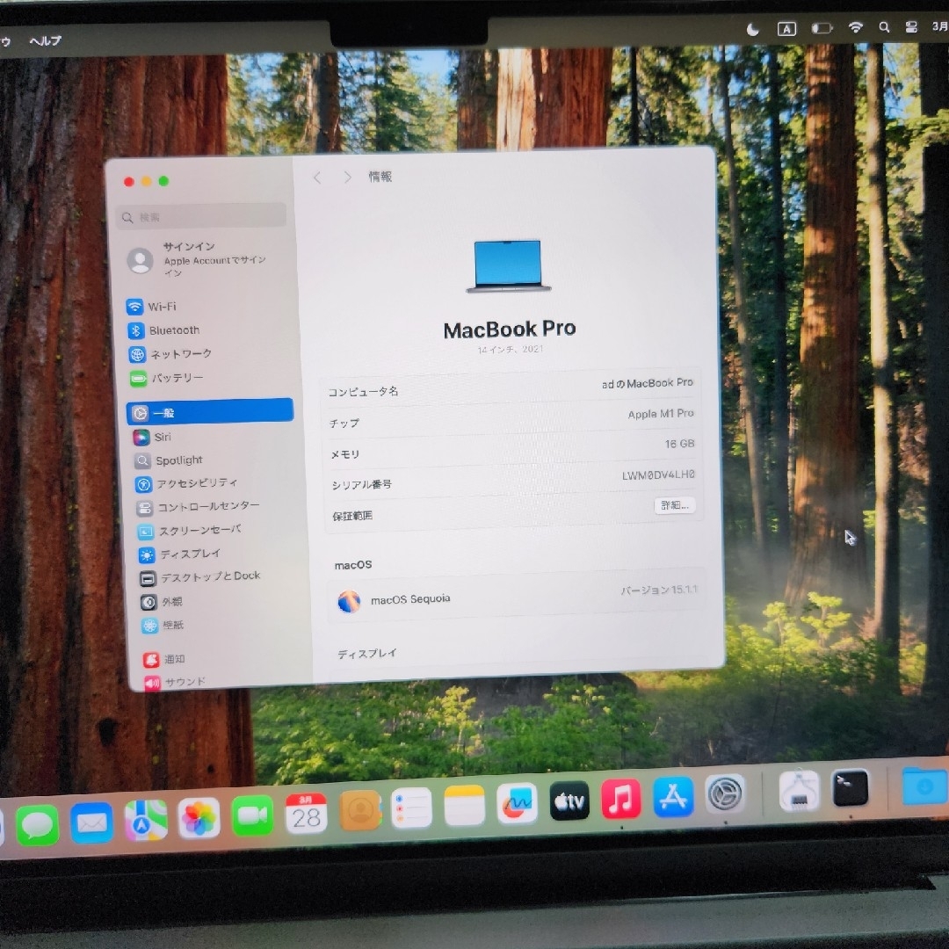Image resolution: width=949 pixels, height=949 pixels.
Task: Click the serial number LWM0DV4LH0
Action: coord(658,475)
